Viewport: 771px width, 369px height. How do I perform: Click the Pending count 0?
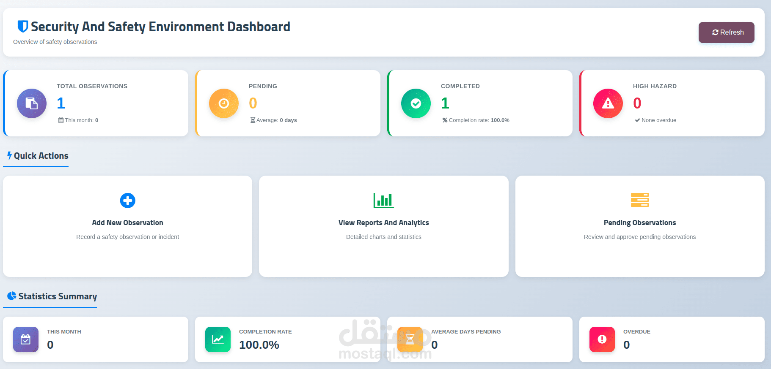click(253, 103)
